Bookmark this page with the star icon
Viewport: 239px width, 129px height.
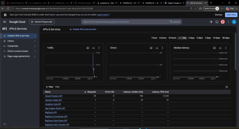(x=195, y=9)
